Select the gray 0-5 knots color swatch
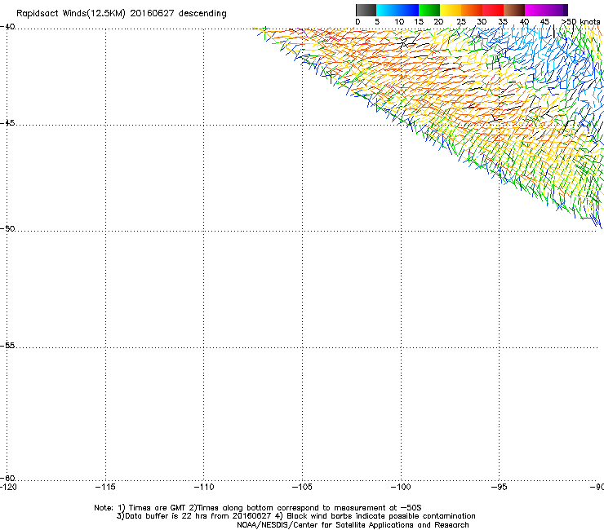 click(x=366, y=10)
